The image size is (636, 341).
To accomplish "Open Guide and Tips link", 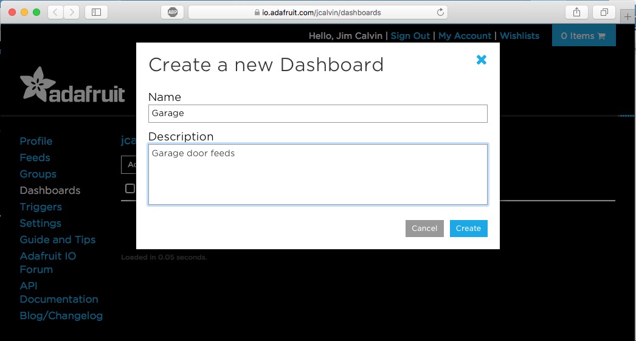I will tap(58, 239).
